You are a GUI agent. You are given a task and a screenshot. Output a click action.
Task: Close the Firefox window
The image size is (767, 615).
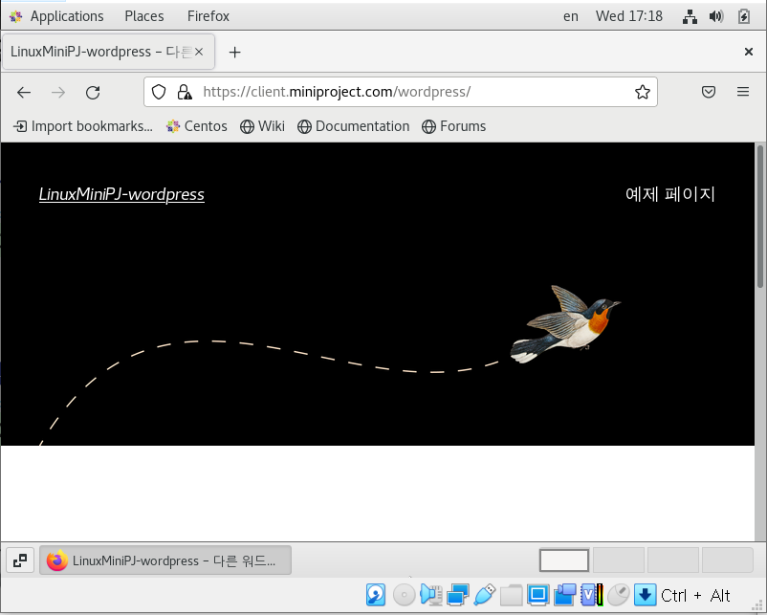point(749,52)
